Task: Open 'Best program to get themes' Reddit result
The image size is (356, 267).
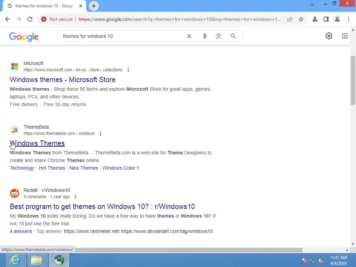Action: [102, 207]
